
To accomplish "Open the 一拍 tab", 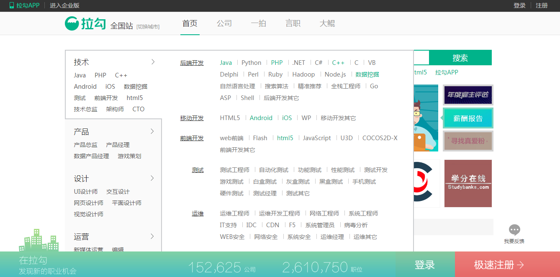I will (x=259, y=23).
